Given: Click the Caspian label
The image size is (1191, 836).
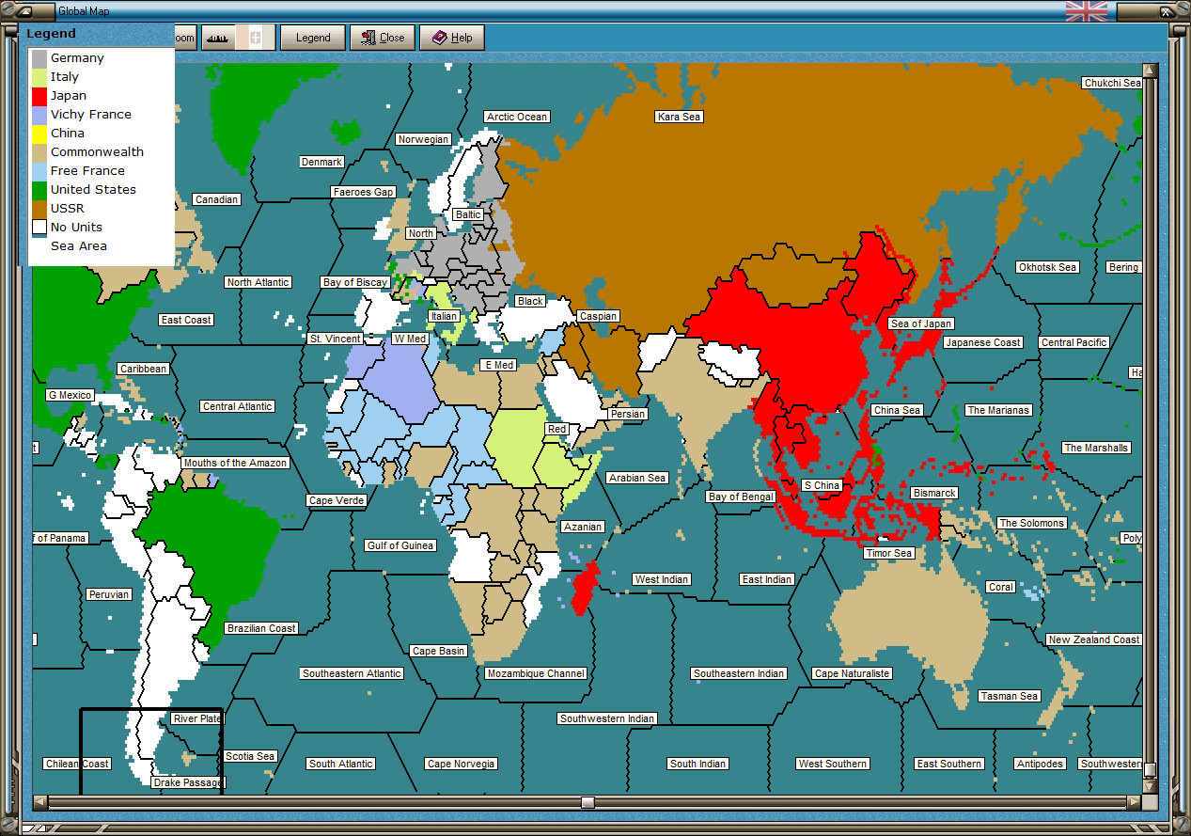Looking at the screenshot, I should [x=599, y=316].
